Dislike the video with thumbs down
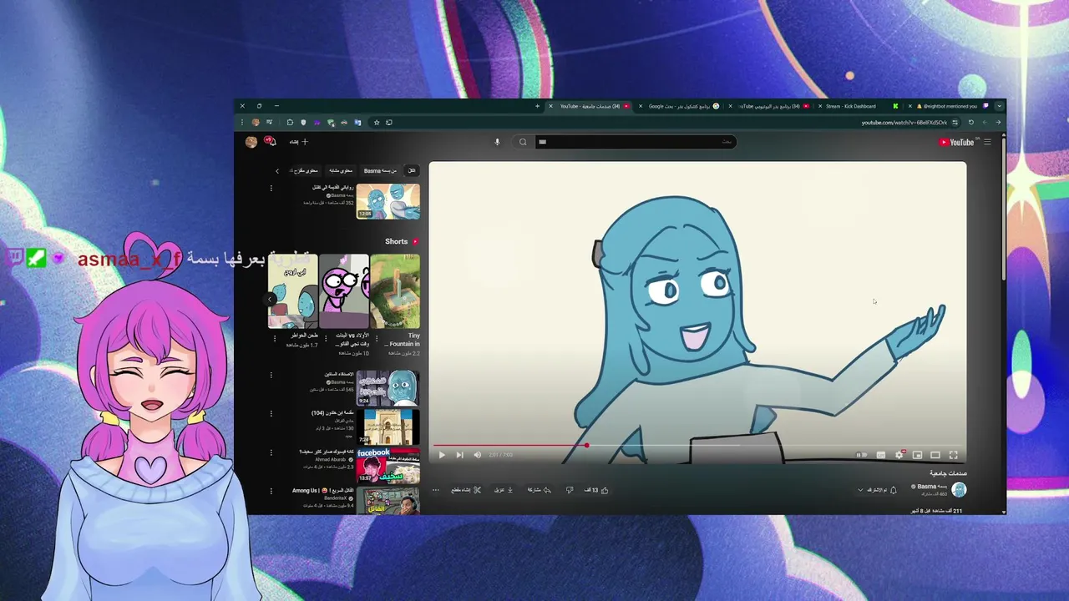Viewport: 1069px width, 601px height. pyautogui.click(x=570, y=490)
